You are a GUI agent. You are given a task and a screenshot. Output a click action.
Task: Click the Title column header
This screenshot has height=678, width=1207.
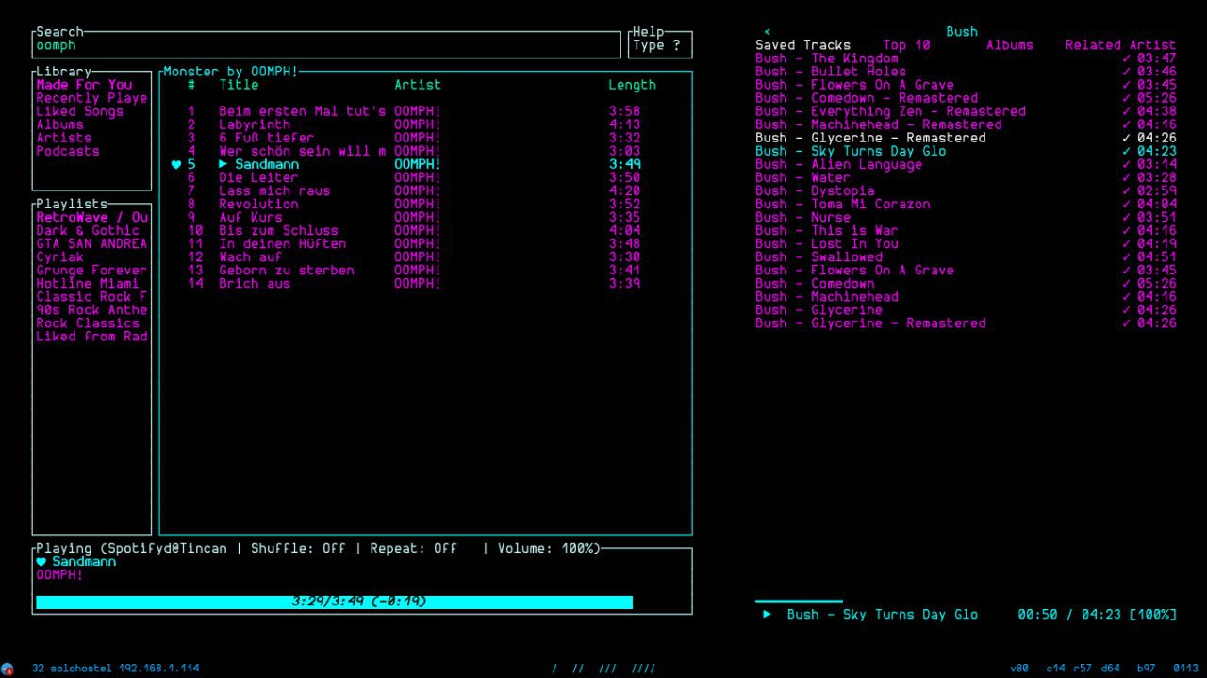[239, 85]
